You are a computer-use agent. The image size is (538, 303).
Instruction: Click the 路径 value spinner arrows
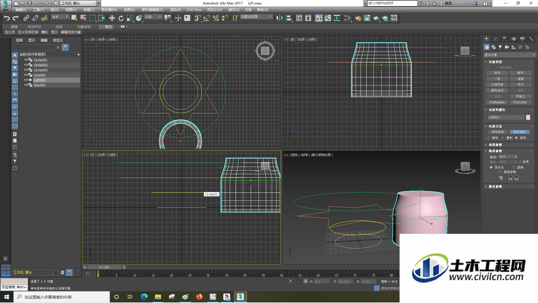click(516, 157)
